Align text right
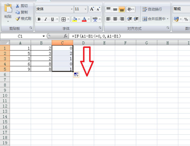This screenshot has width=190, height=146. [122, 19]
